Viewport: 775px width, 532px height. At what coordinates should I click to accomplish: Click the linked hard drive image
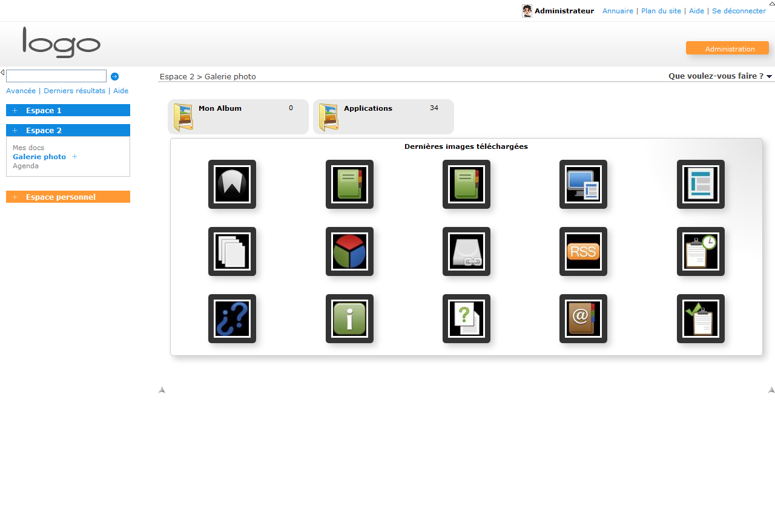pos(466,251)
